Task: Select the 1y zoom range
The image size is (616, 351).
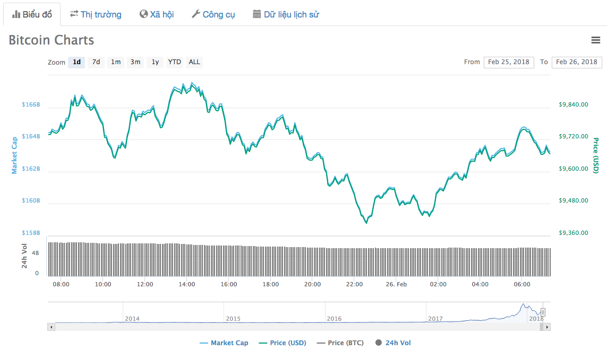Action: [155, 62]
